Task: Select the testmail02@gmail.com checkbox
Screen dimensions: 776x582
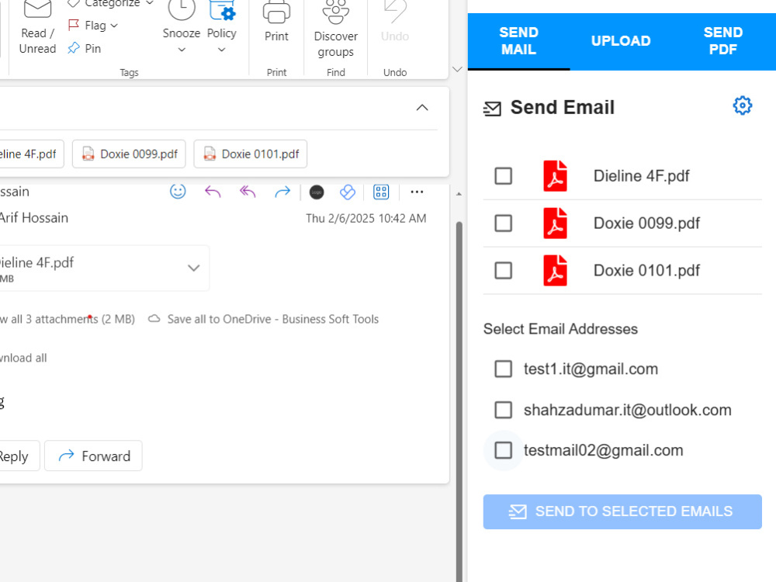Action: (504, 450)
